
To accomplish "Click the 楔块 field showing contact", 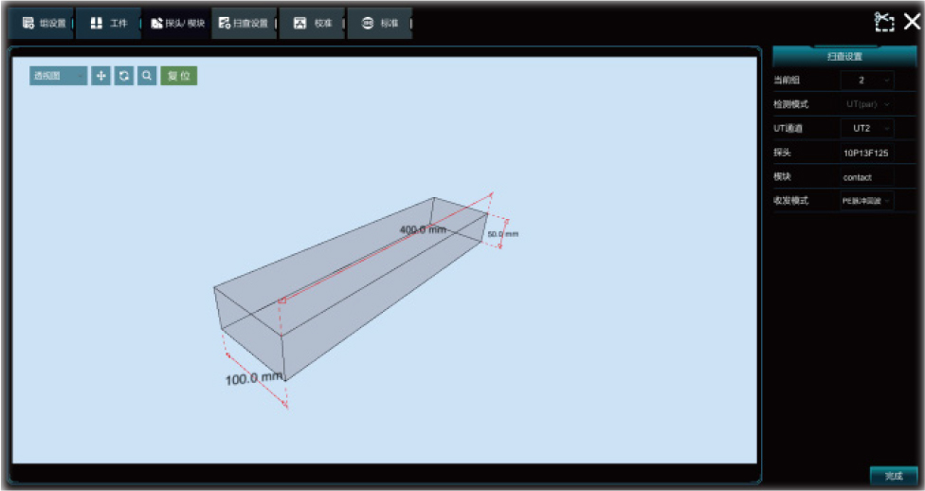I will [x=867, y=177].
